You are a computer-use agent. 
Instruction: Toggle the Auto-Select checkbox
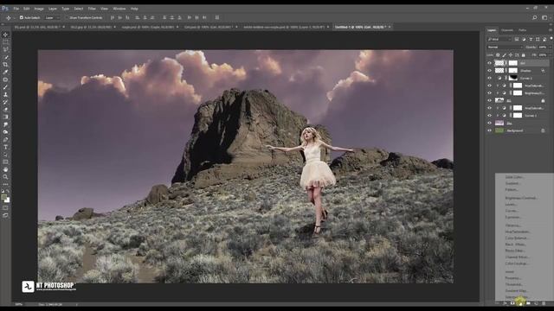22,17
